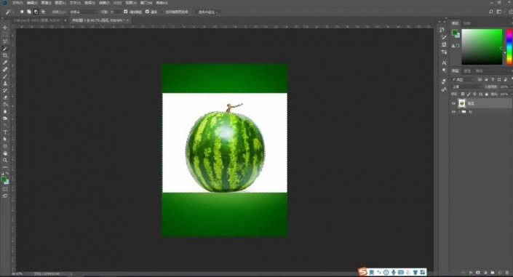
Task: Switch to the Paths tab
Action: click(479, 71)
